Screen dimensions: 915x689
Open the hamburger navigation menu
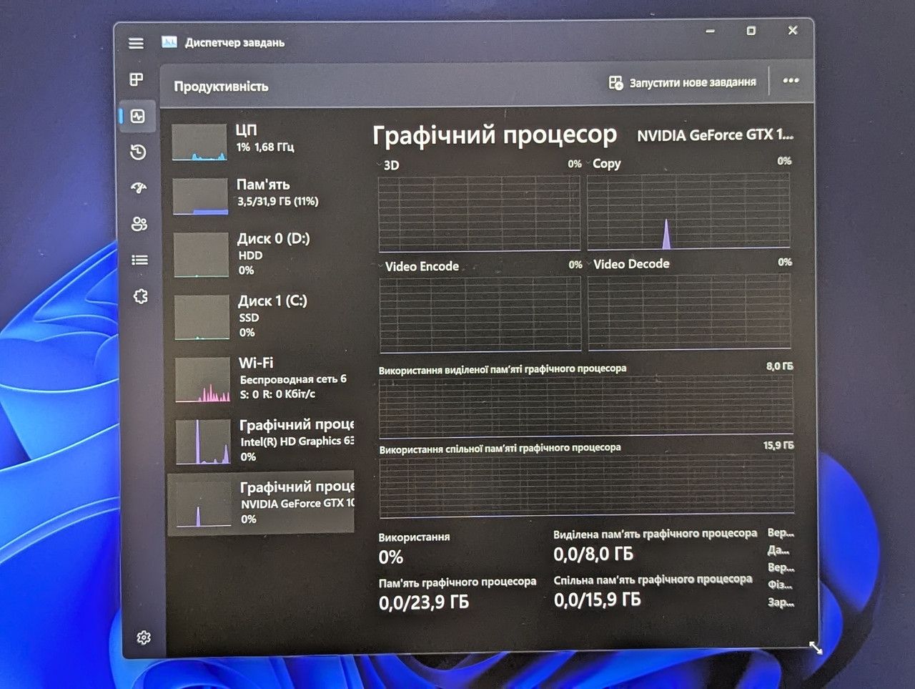(136, 44)
